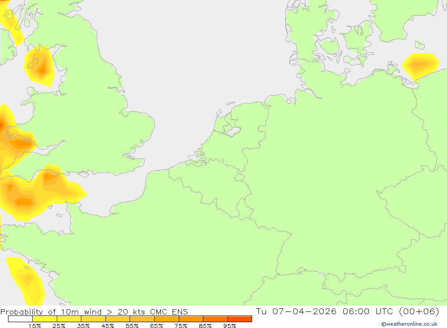The height and width of the screenshot is (328, 447).
Task: Click the 35% legend label
Action: coord(83,326)
